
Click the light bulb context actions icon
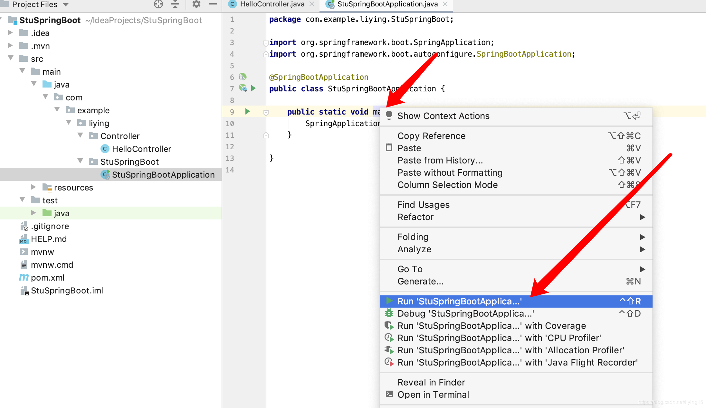(x=389, y=115)
